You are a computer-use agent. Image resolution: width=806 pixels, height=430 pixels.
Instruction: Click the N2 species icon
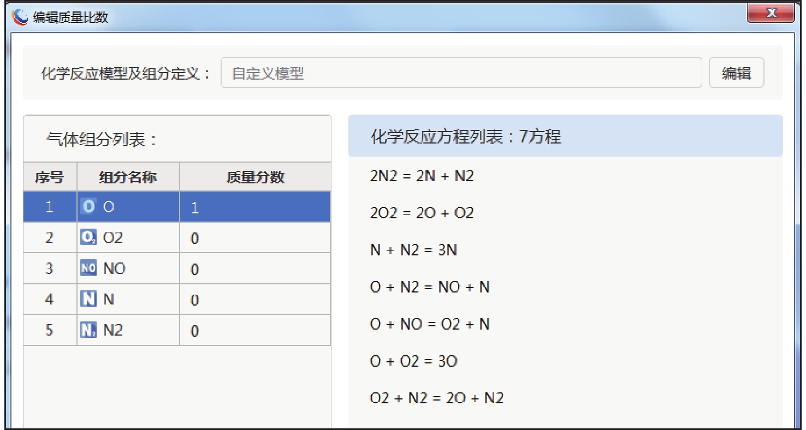tap(88, 330)
